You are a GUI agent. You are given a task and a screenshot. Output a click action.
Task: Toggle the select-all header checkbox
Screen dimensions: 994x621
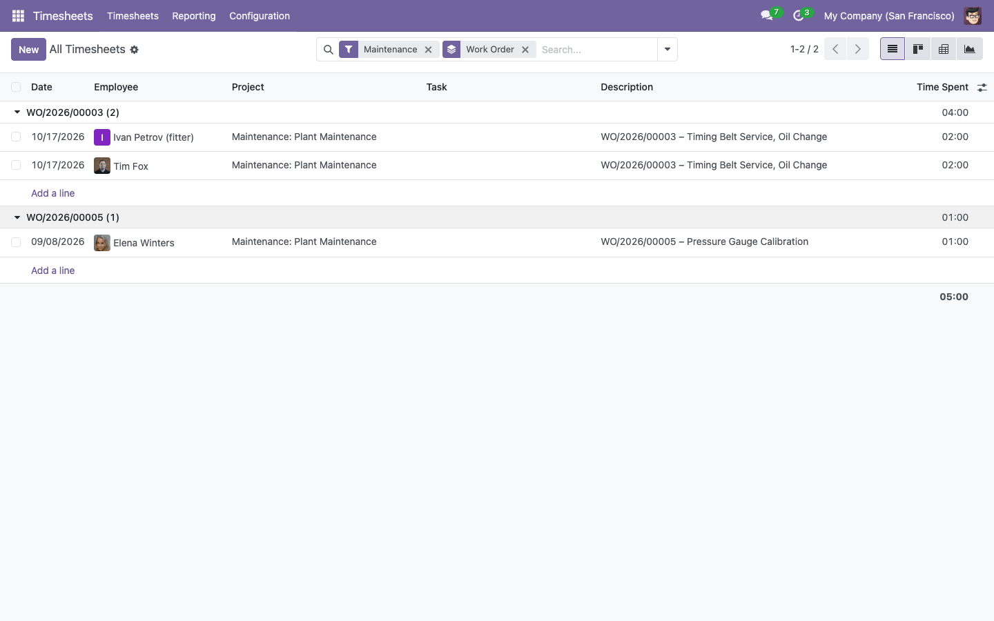16,87
